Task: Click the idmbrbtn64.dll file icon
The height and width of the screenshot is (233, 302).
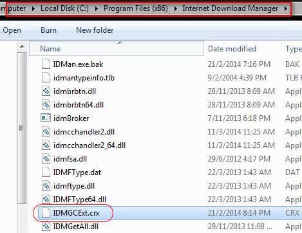Action: pos(46,104)
